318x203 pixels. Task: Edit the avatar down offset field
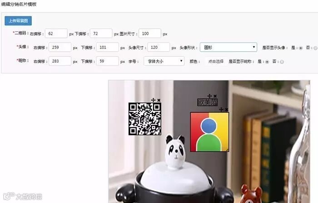point(108,47)
